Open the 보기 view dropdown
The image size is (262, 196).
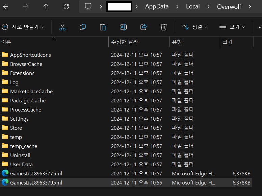[232, 27]
